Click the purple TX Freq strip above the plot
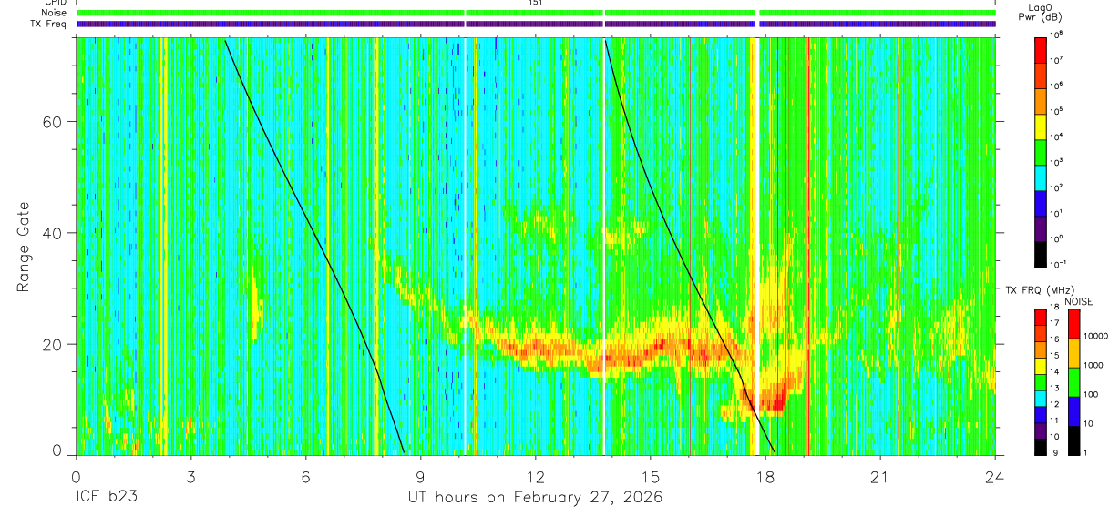This screenshot has height=516, width=1119. pyautogui.click(x=536, y=24)
